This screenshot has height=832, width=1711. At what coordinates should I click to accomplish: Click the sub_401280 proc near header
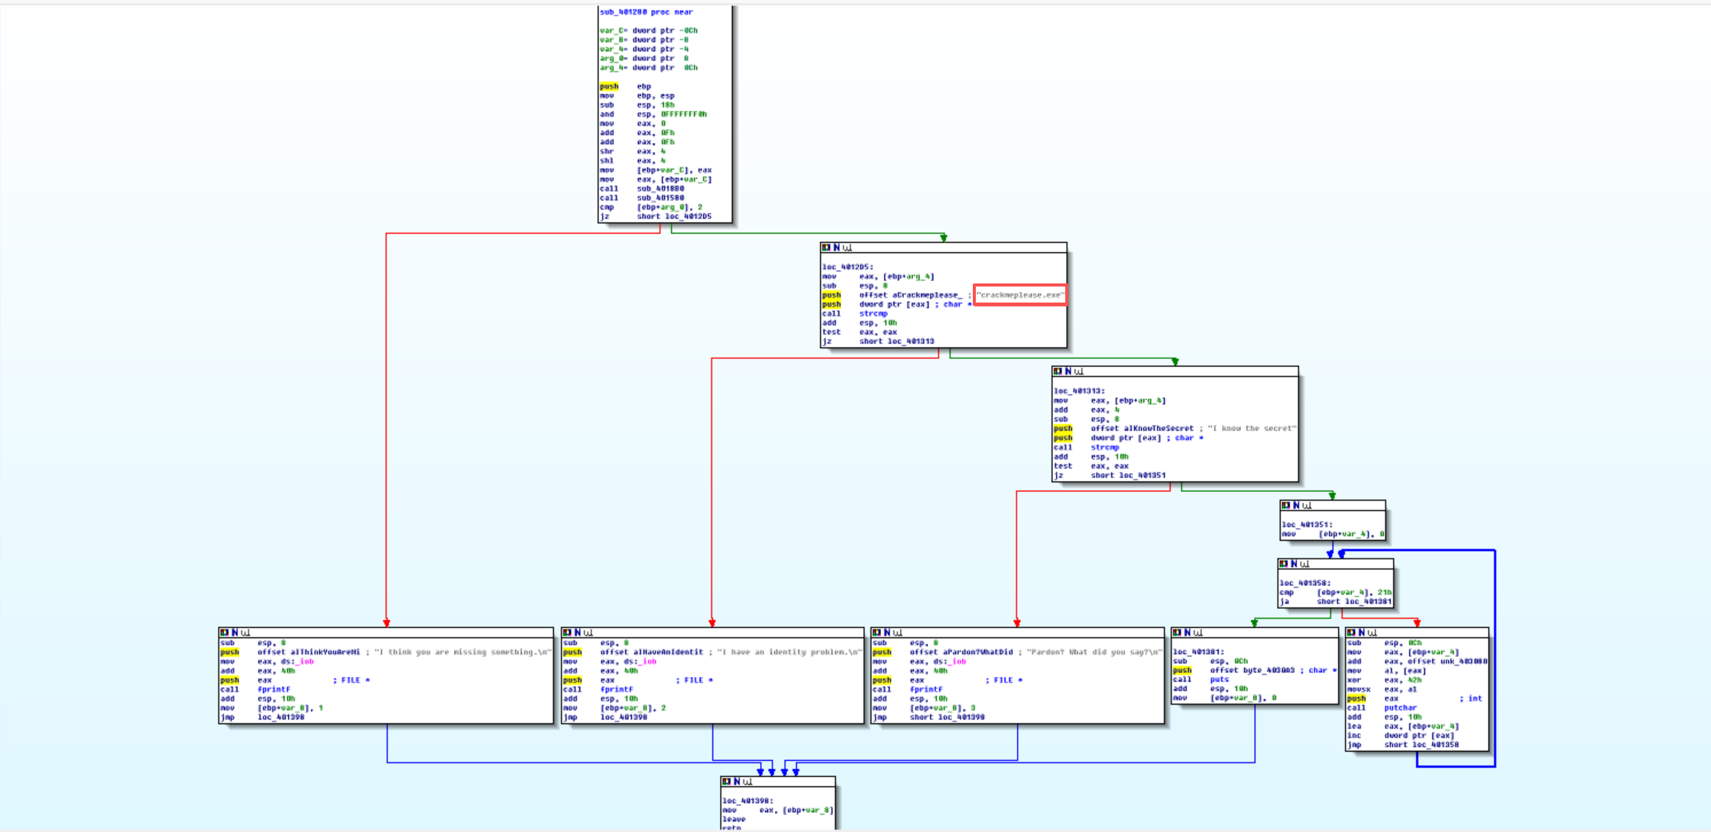646,12
